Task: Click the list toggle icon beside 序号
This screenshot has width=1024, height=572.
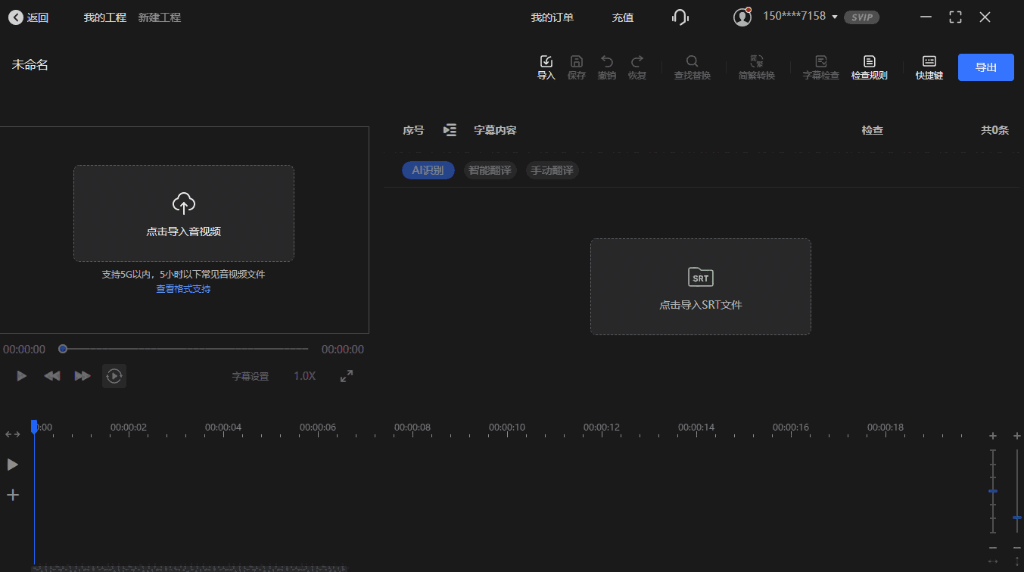Action: coord(450,130)
